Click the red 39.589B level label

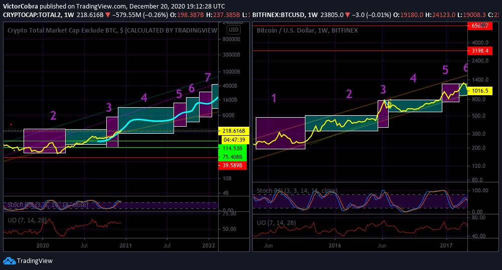tap(232, 165)
